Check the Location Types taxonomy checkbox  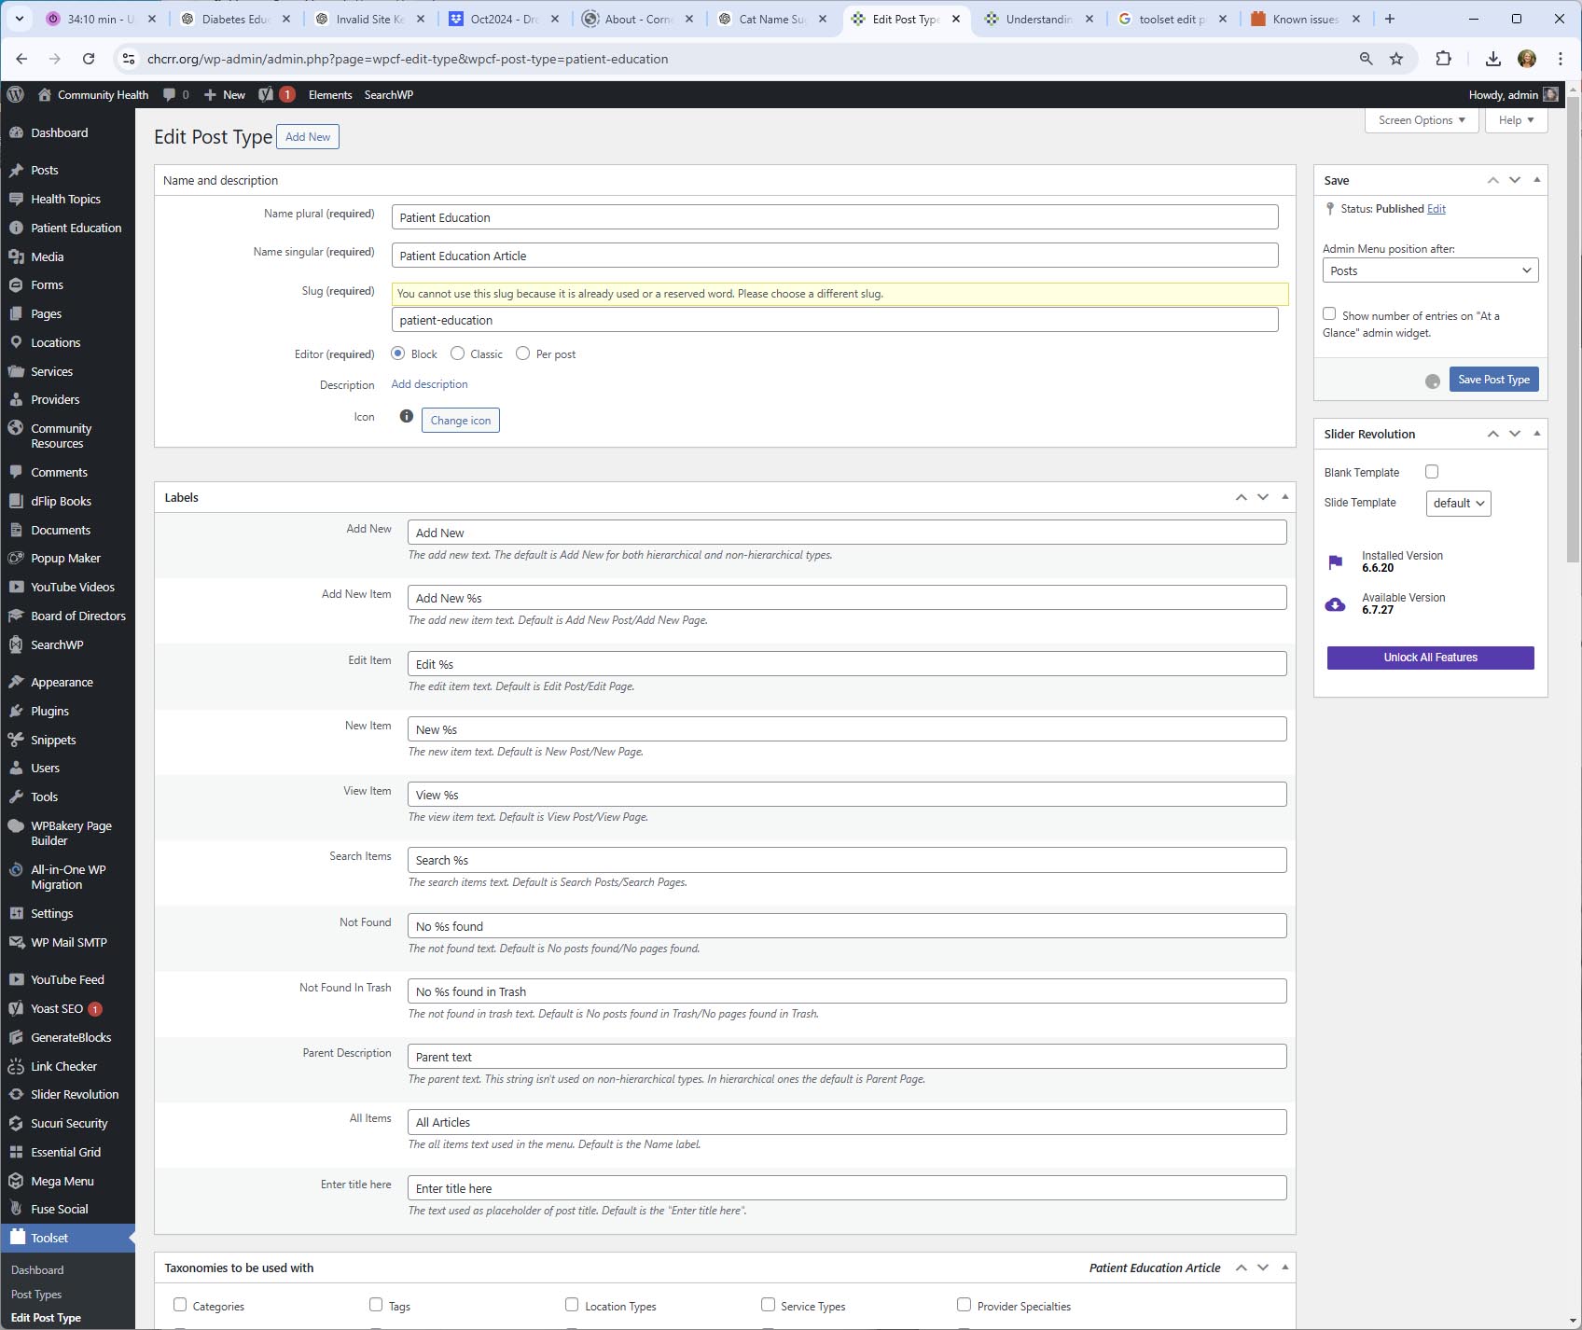[x=572, y=1305]
